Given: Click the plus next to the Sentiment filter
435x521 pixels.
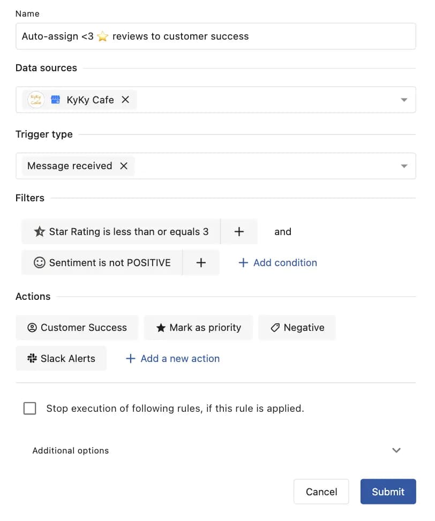Looking at the screenshot, I should click(x=201, y=262).
